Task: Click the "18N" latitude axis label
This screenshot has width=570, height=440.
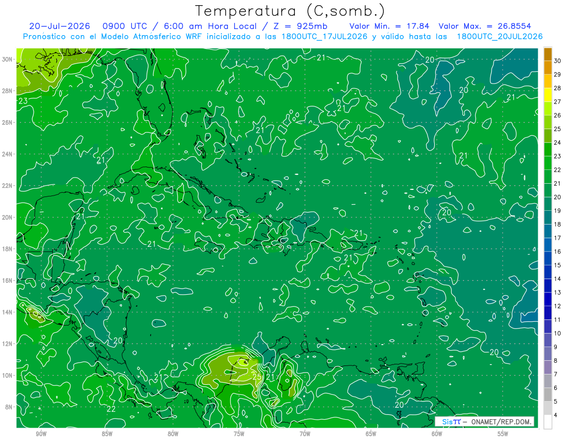Action: [8, 249]
